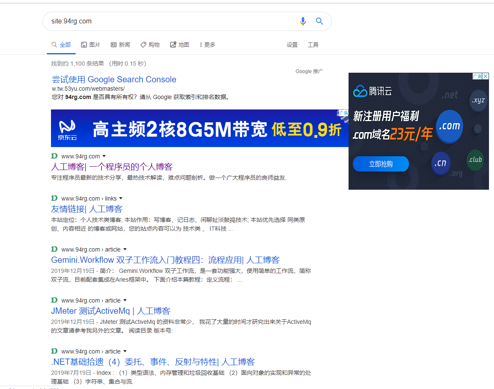Screen dimensions: 494x389
Task: Expand dropdown arrow next to www.94rg.com
Action: coord(104,156)
